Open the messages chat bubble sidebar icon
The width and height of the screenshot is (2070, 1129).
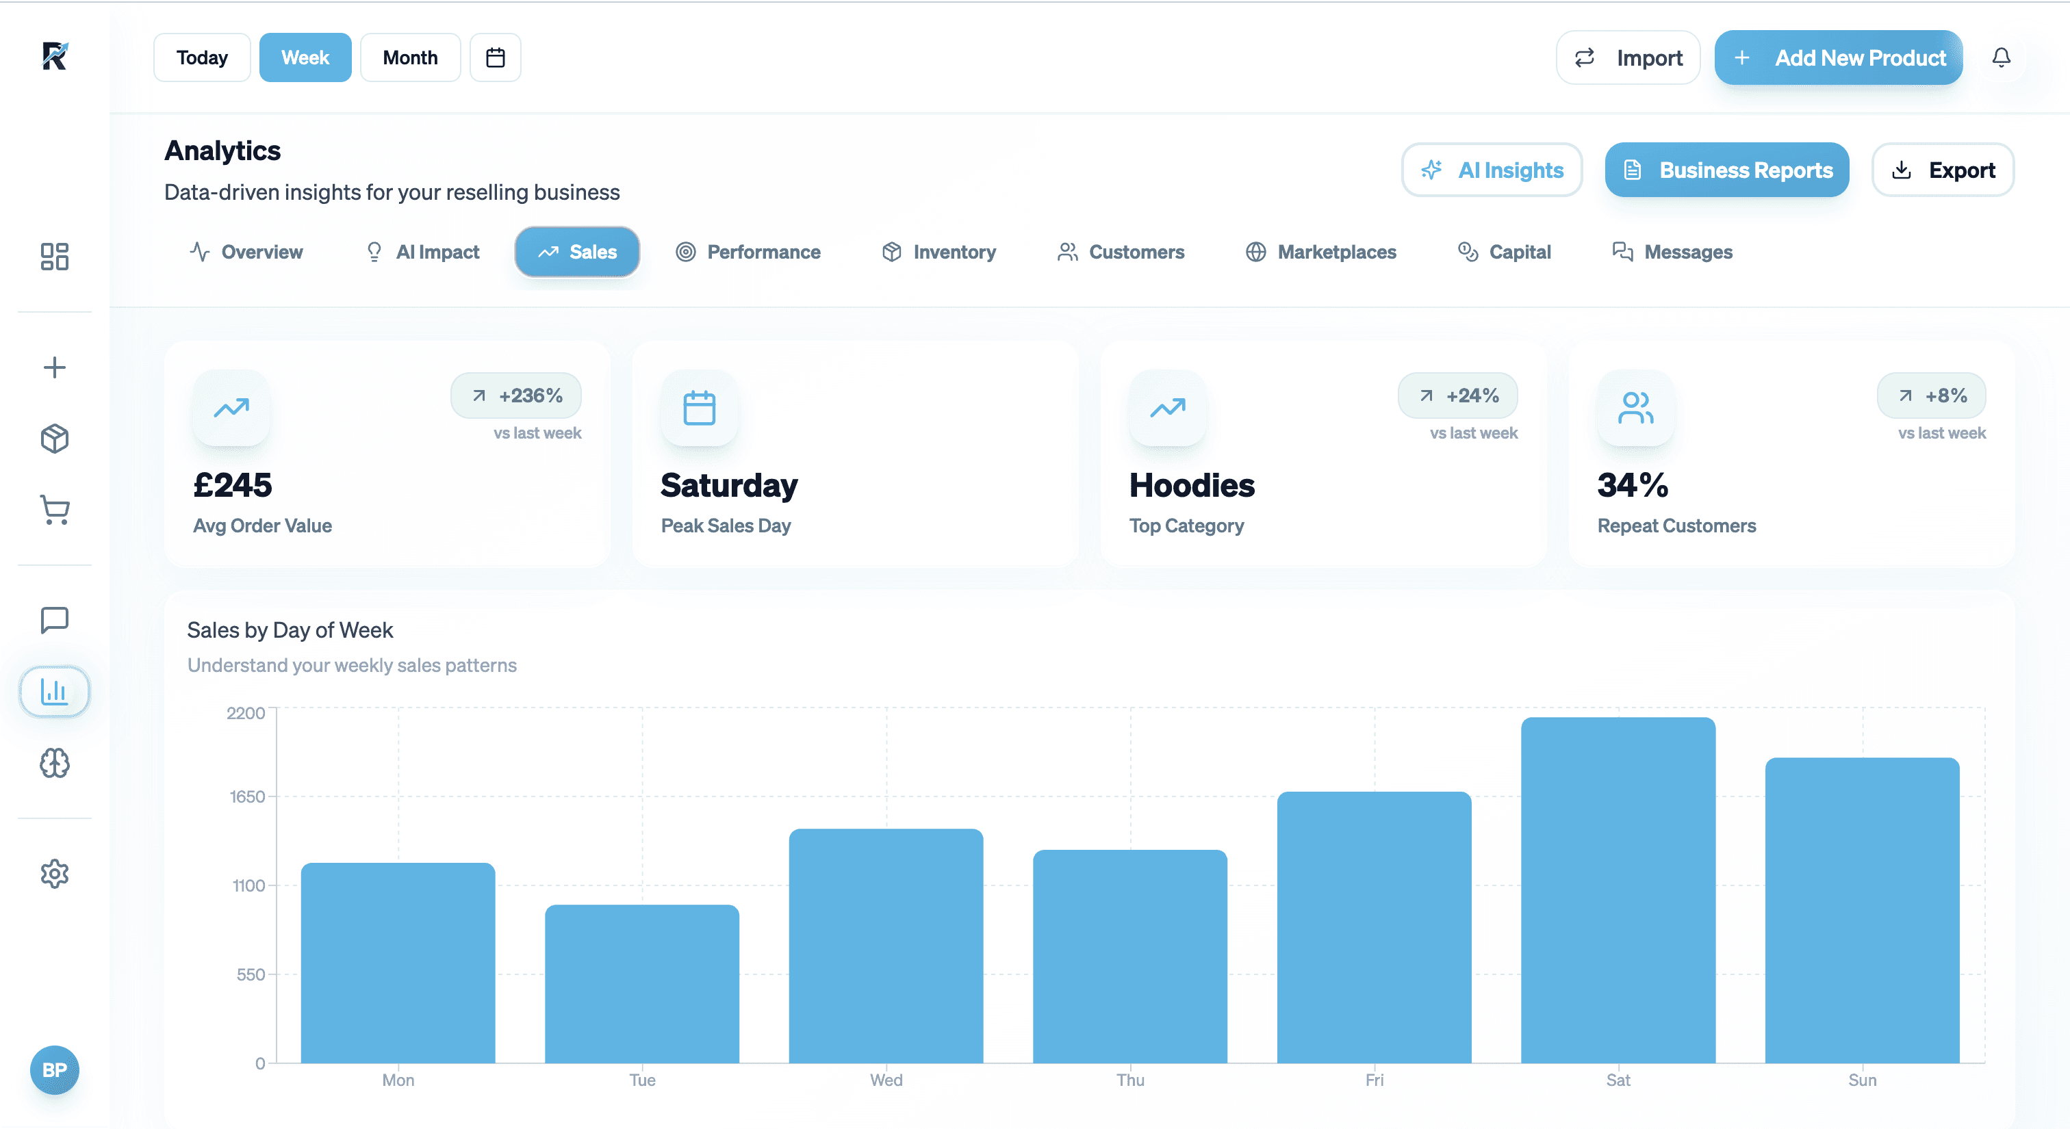[54, 619]
